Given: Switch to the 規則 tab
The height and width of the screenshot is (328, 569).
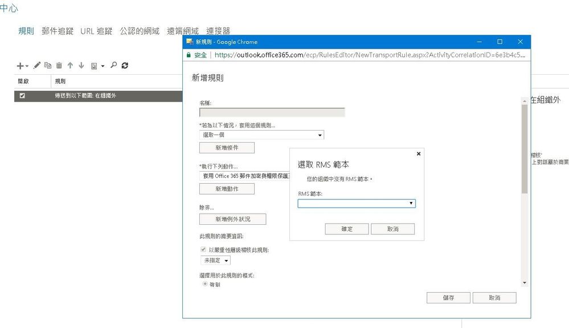Looking at the screenshot, I should pos(26,31).
